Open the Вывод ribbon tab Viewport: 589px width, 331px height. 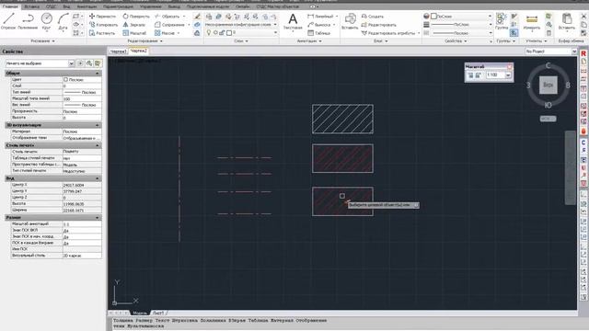174,6
